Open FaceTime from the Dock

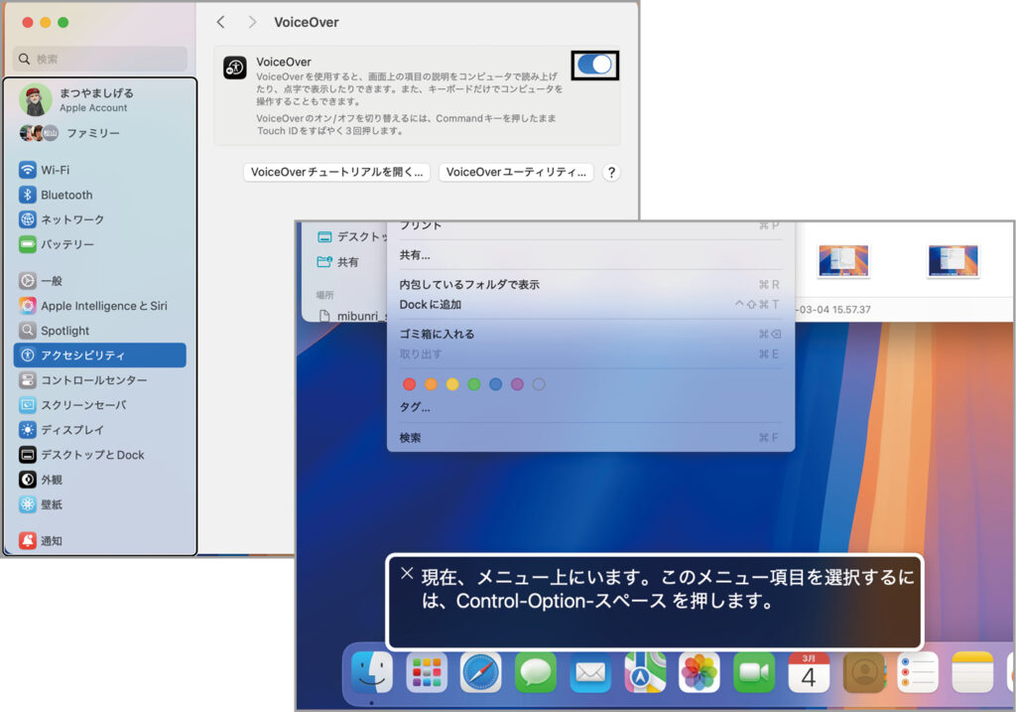(x=754, y=672)
